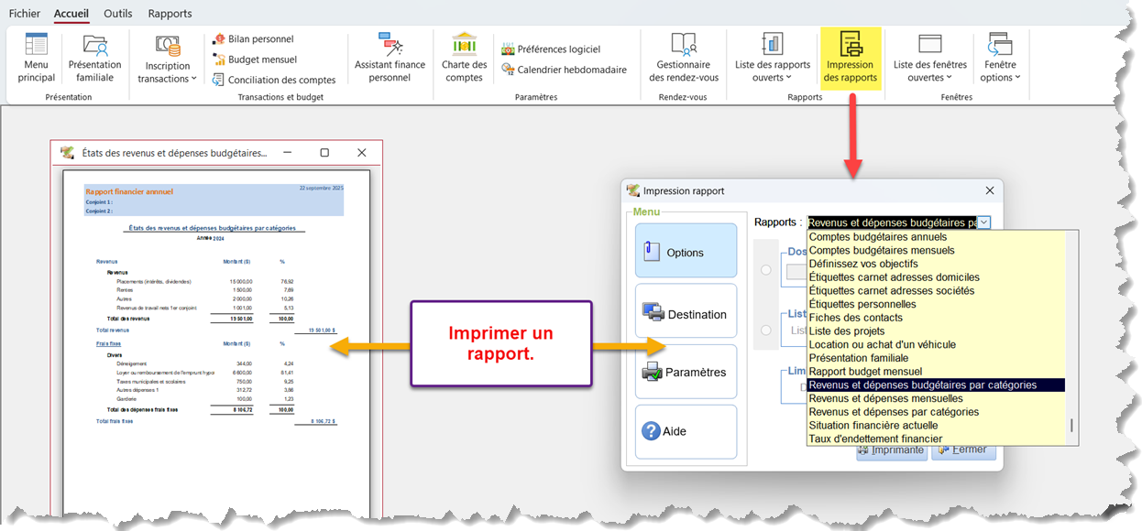Open Assistant finance personnel wizard
Screen dimensions: 1142x531
390,58
